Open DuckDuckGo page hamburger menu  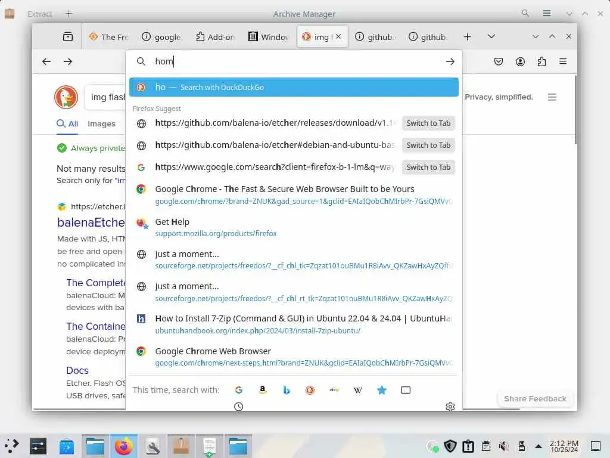pyautogui.click(x=552, y=97)
